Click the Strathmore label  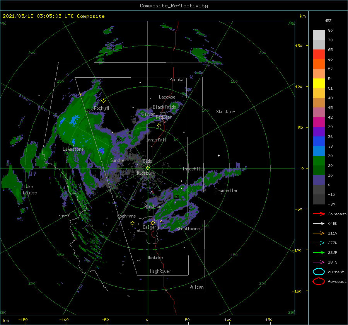[188, 229]
